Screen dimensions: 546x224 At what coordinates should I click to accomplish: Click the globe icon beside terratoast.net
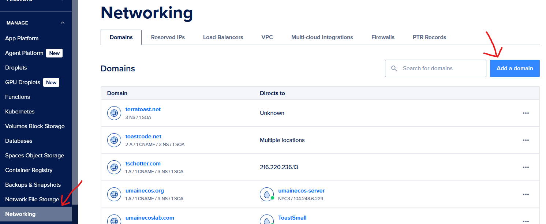coord(114,113)
